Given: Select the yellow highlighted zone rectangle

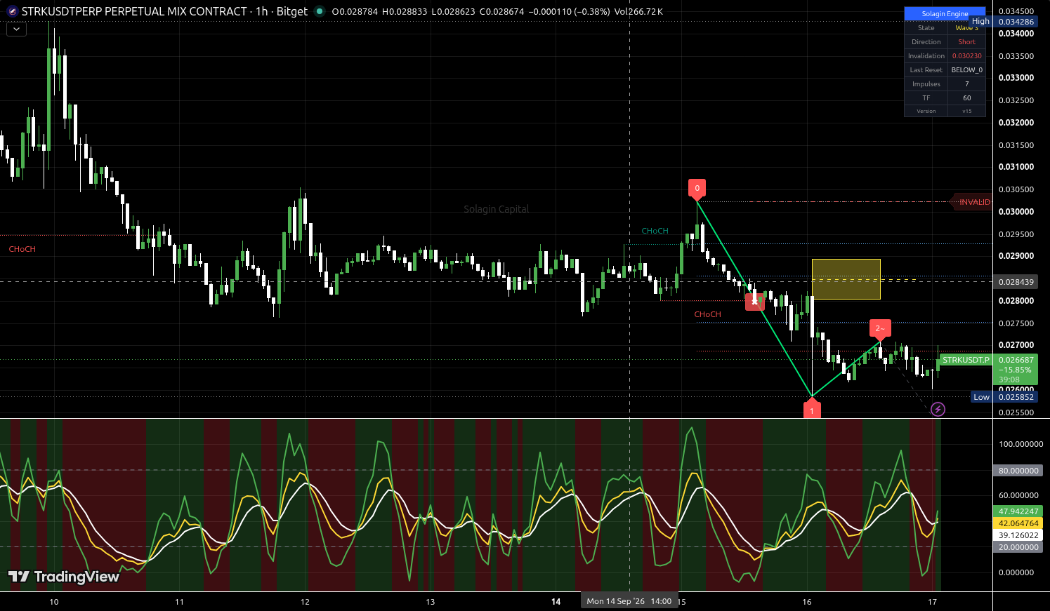Looking at the screenshot, I should point(846,279).
